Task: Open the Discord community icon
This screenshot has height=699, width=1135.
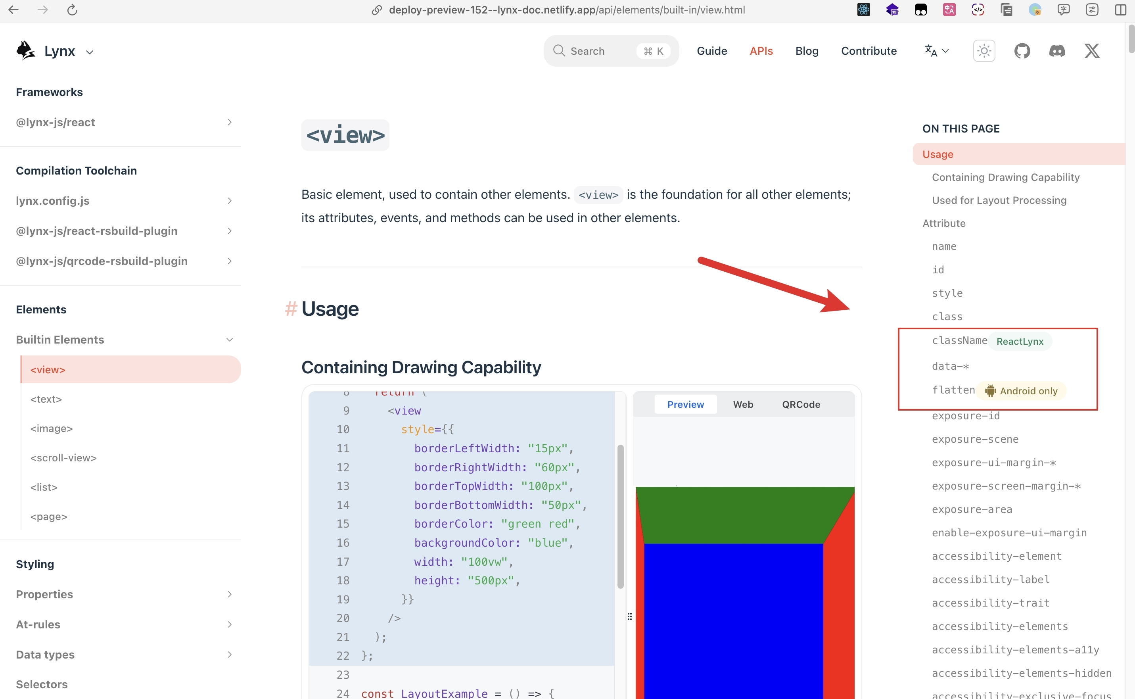Action: click(x=1057, y=51)
